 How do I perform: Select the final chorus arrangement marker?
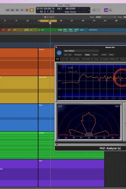pyautogui.click(x=71, y=30)
